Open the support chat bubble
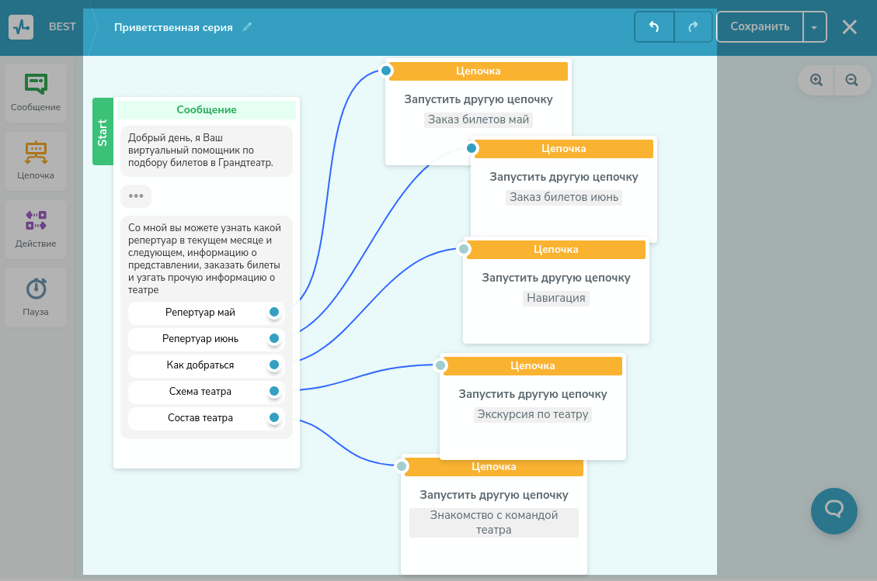 click(x=834, y=510)
